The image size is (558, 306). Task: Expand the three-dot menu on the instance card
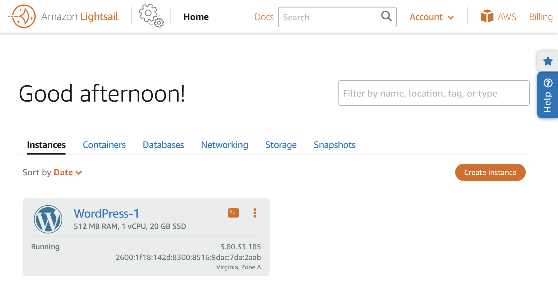tap(255, 213)
